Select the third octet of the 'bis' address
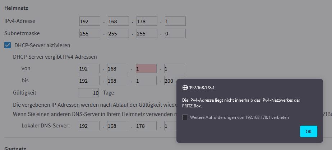This screenshot has width=332, height=150. coord(146,81)
